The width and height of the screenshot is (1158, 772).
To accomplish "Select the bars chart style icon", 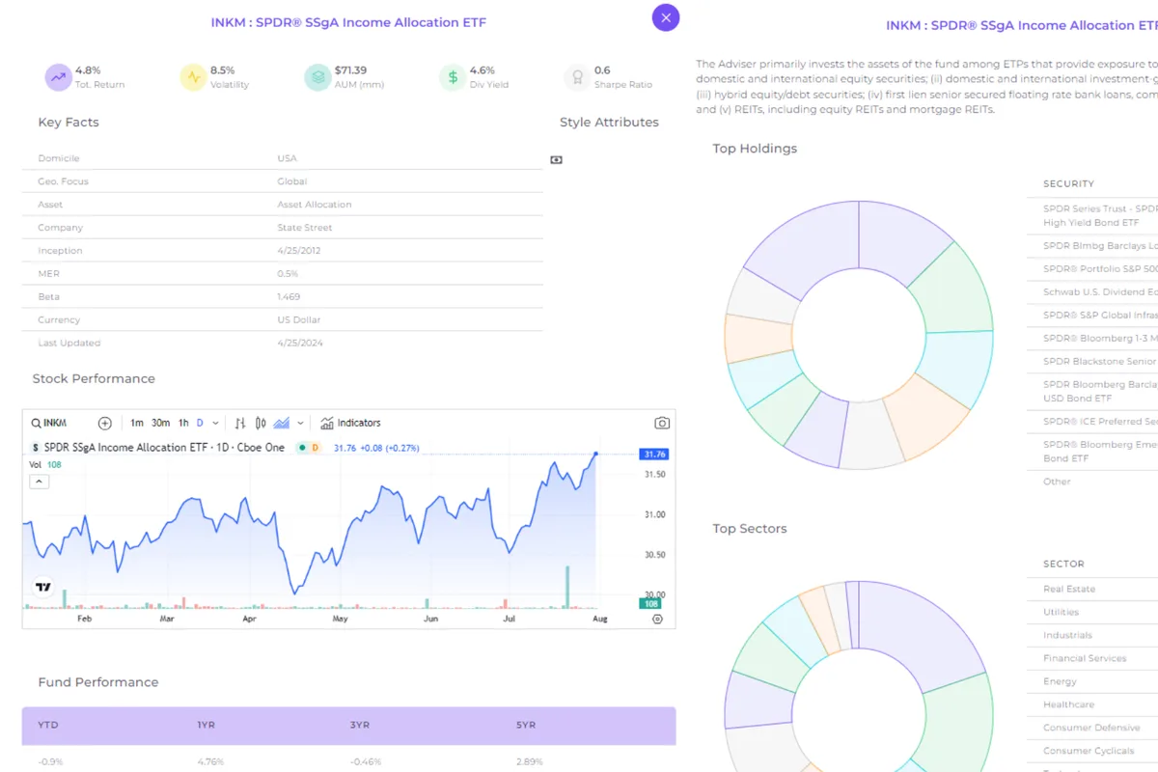I will (240, 423).
